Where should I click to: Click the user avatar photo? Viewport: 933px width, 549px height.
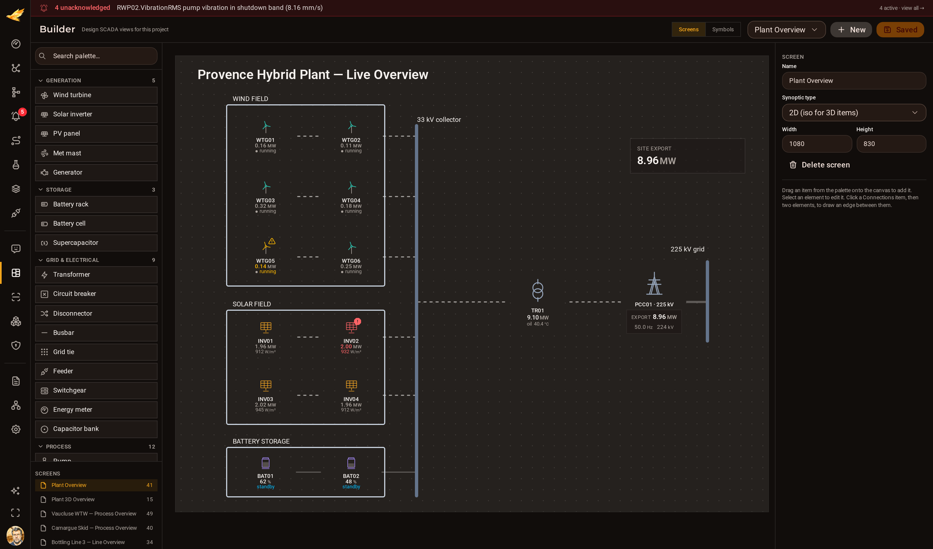16,535
